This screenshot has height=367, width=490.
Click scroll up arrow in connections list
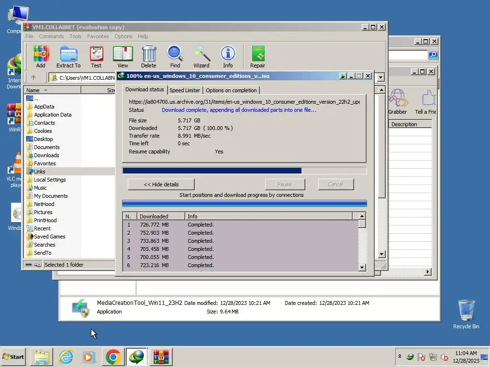(x=362, y=216)
